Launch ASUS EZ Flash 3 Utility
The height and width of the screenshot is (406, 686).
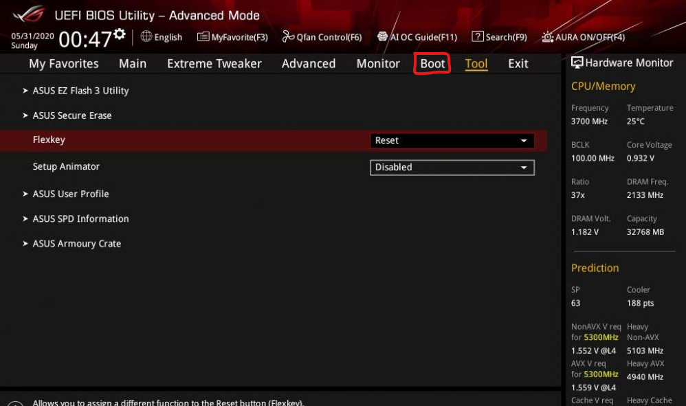80,90
